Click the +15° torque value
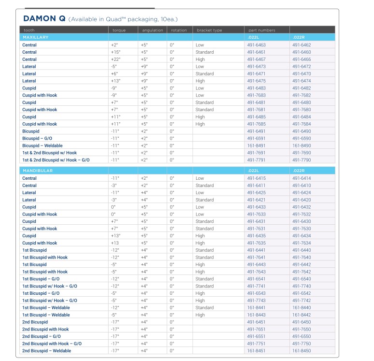 point(115,52)
